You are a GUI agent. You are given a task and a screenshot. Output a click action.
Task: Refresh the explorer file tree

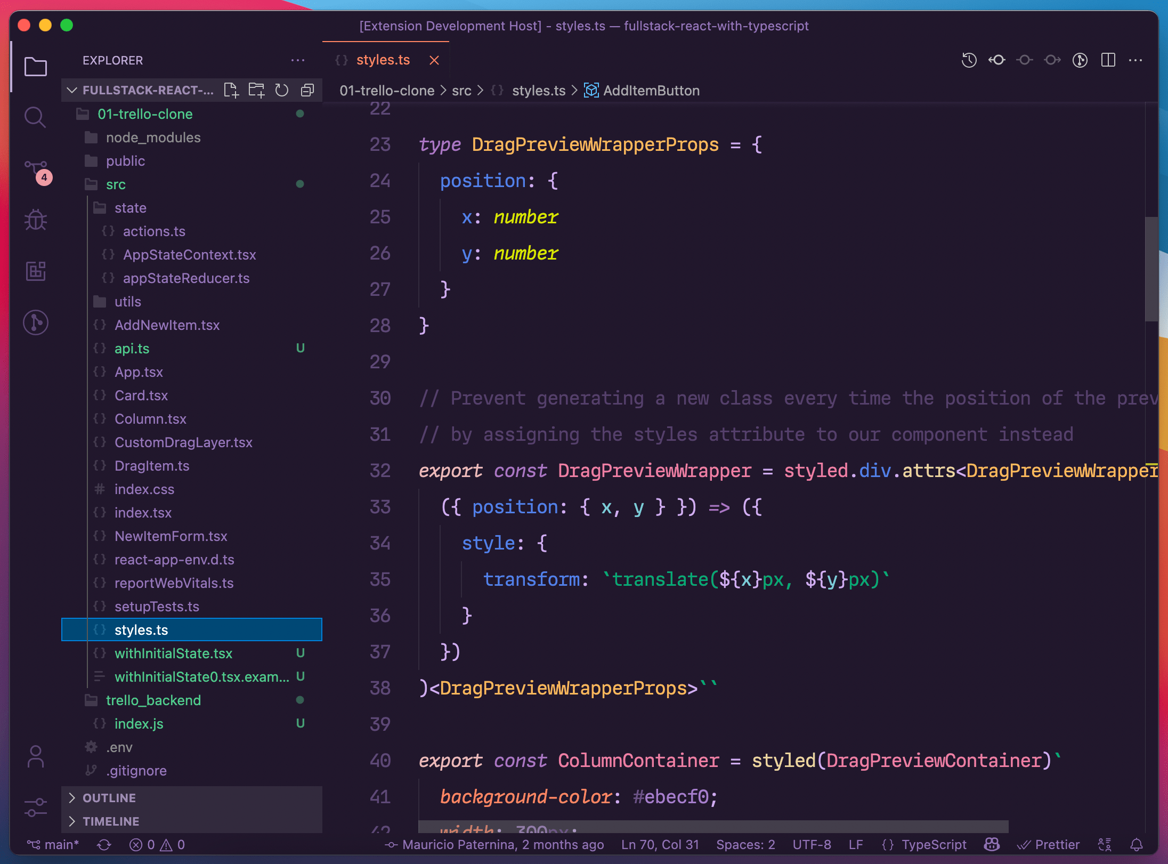point(282,90)
